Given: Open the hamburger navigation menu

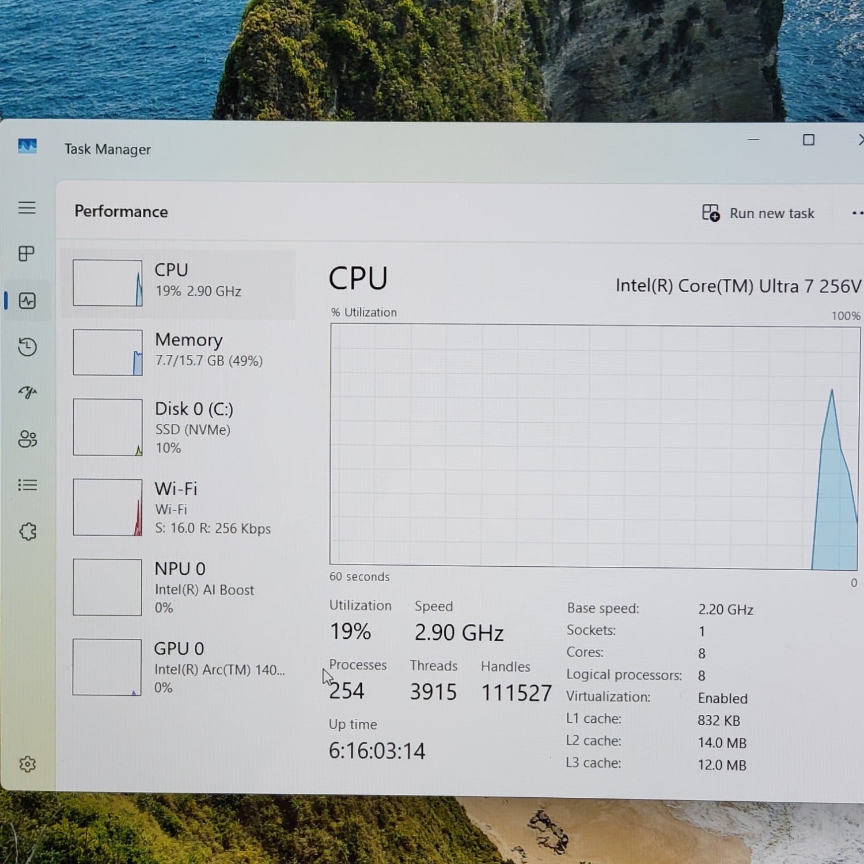Looking at the screenshot, I should [27, 207].
